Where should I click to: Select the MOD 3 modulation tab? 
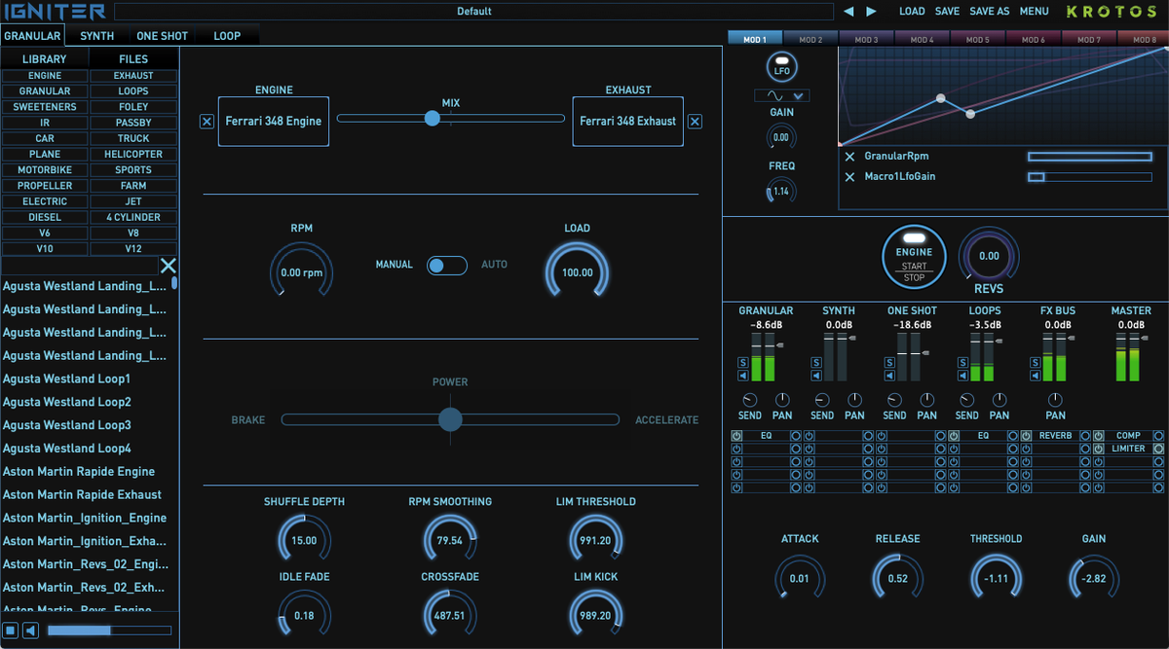click(866, 40)
